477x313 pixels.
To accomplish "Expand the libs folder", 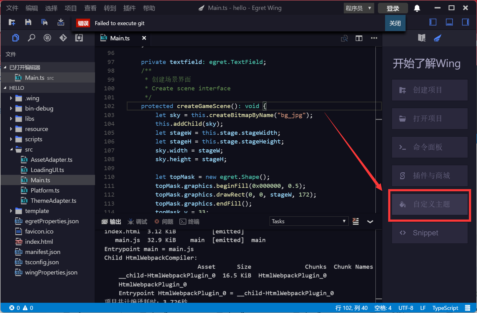I will [x=48, y=119].
